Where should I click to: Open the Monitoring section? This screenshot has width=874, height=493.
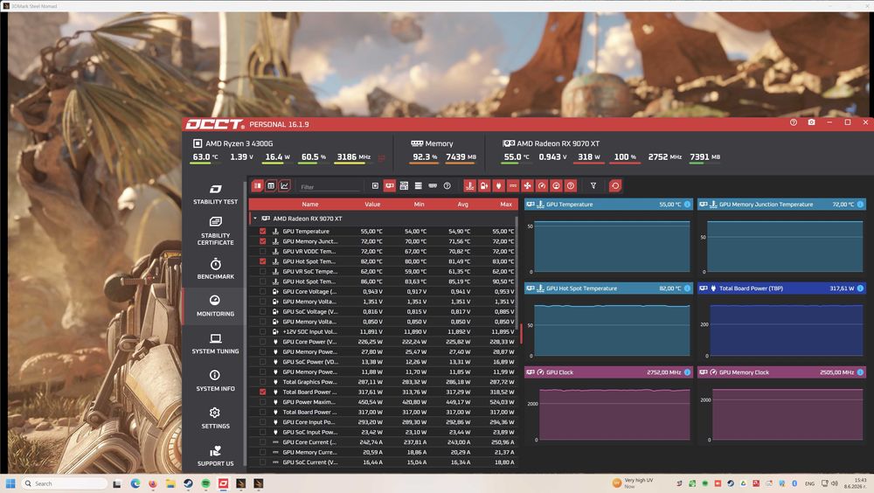click(215, 306)
